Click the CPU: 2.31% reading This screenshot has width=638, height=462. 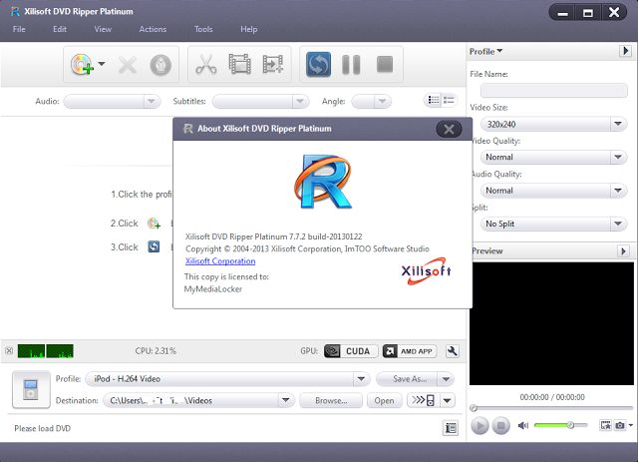156,351
